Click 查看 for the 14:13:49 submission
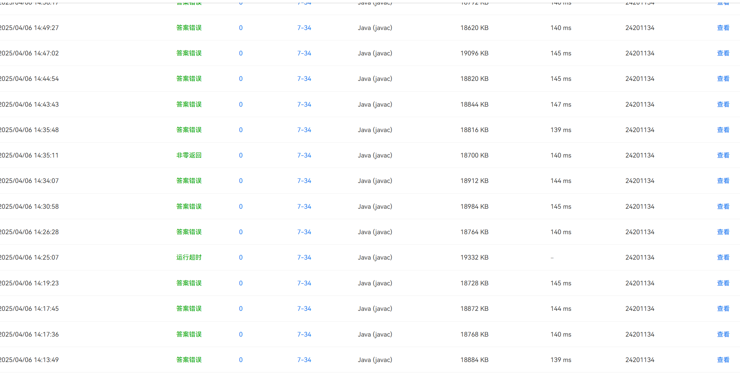 (x=723, y=360)
